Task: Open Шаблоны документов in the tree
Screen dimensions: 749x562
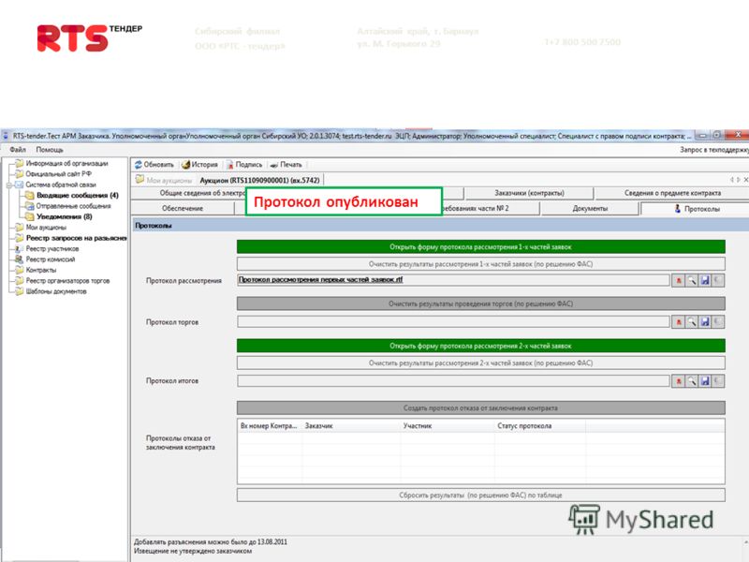Action: pyautogui.click(x=56, y=291)
